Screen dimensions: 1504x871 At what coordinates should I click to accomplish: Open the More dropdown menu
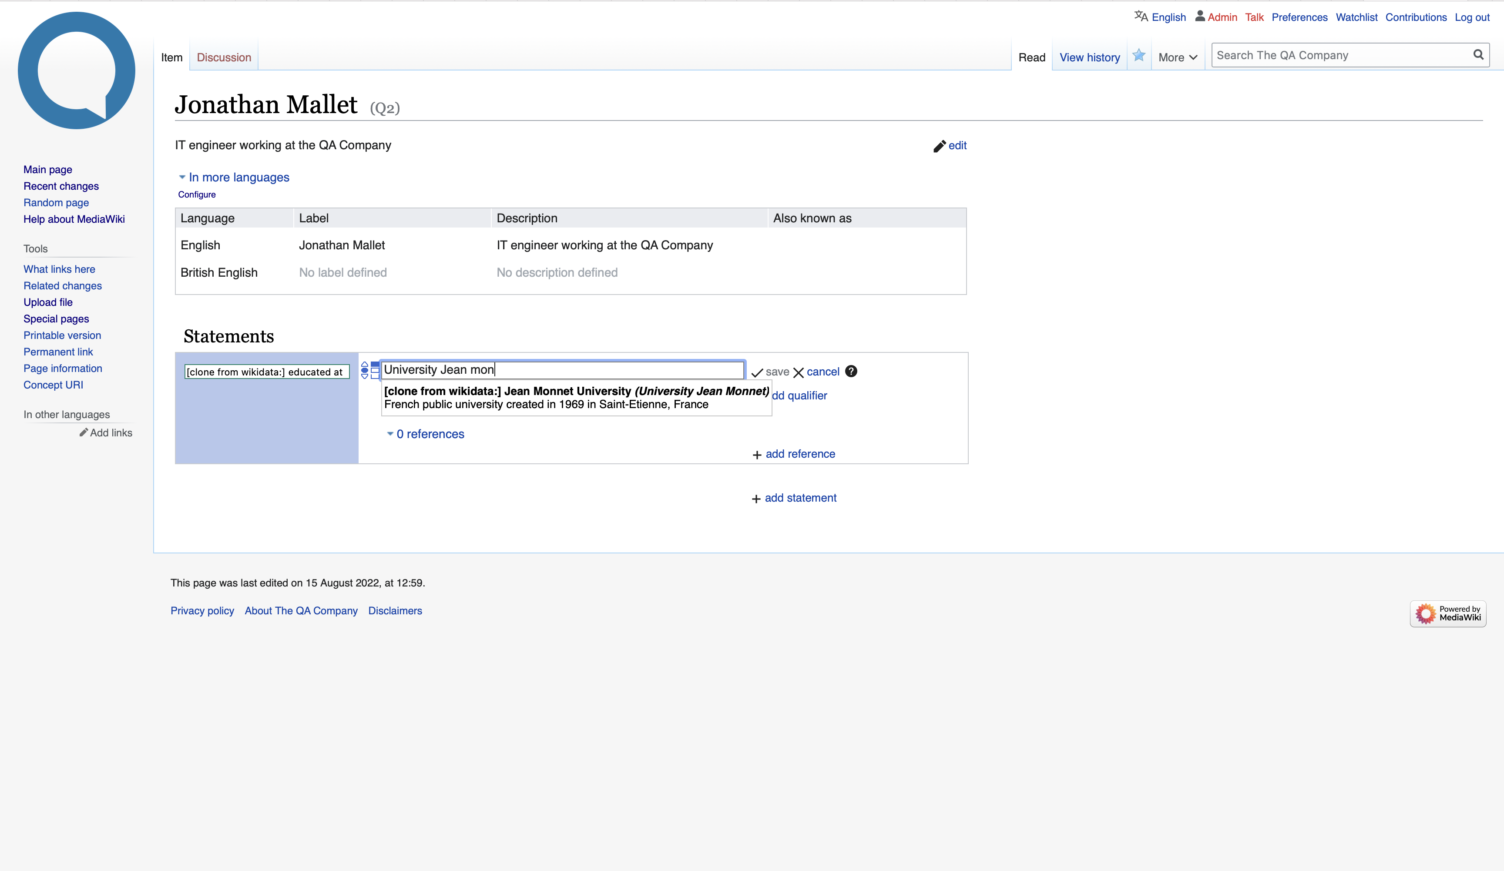(1178, 57)
